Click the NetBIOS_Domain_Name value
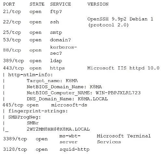161x154 pixels. (x=96, y=87)
